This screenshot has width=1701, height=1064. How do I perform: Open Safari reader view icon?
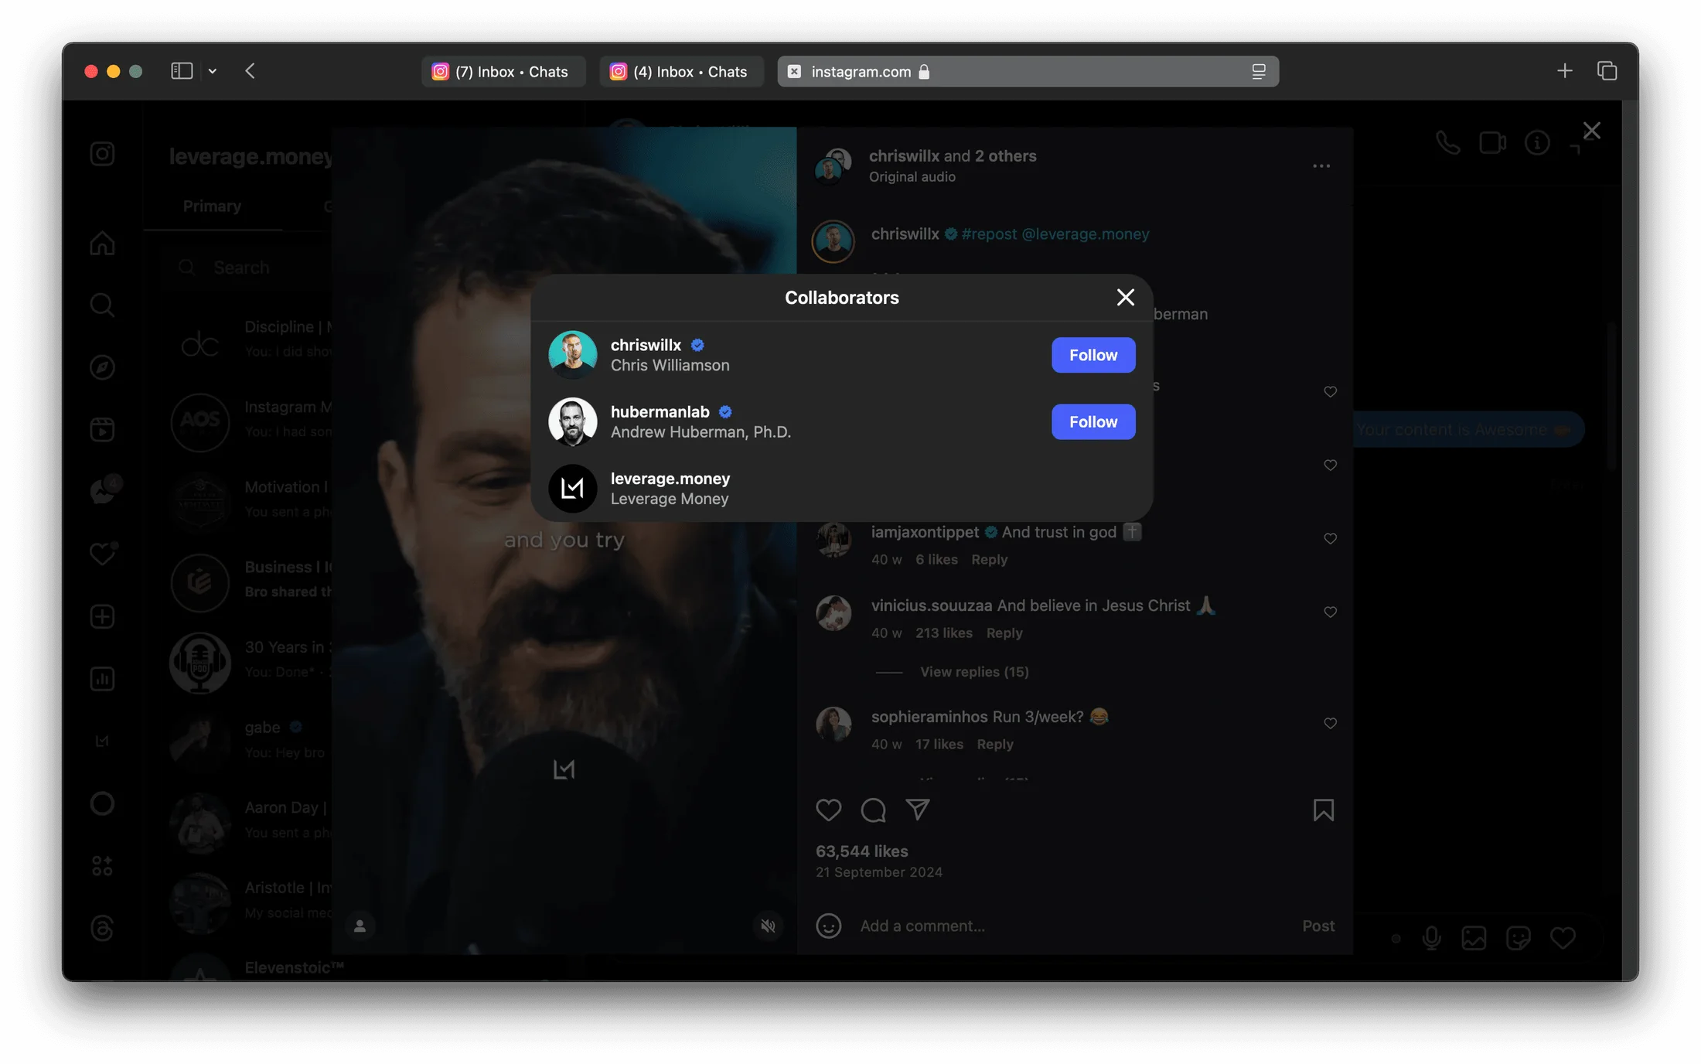(x=1258, y=71)
